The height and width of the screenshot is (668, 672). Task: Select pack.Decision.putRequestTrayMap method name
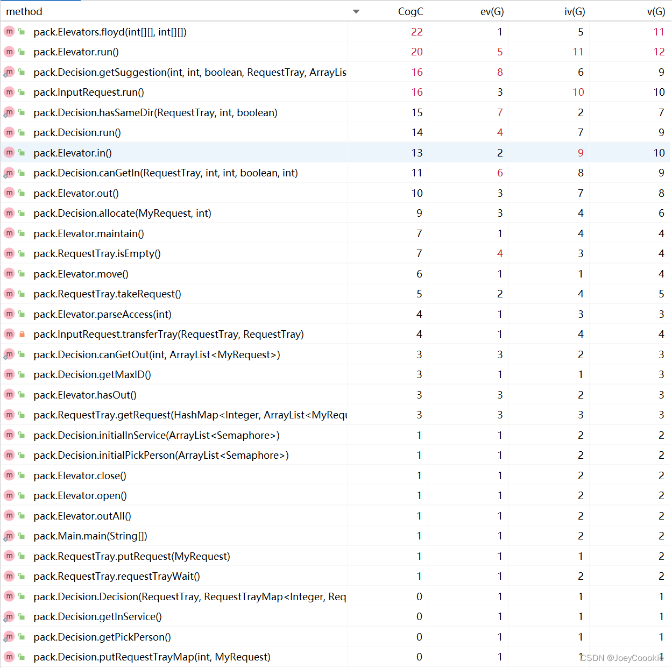(152, 657)
